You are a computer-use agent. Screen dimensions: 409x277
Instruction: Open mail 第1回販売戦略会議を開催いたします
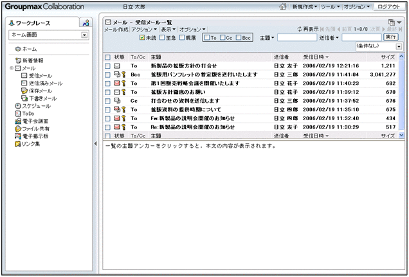[x=195, y=84]
